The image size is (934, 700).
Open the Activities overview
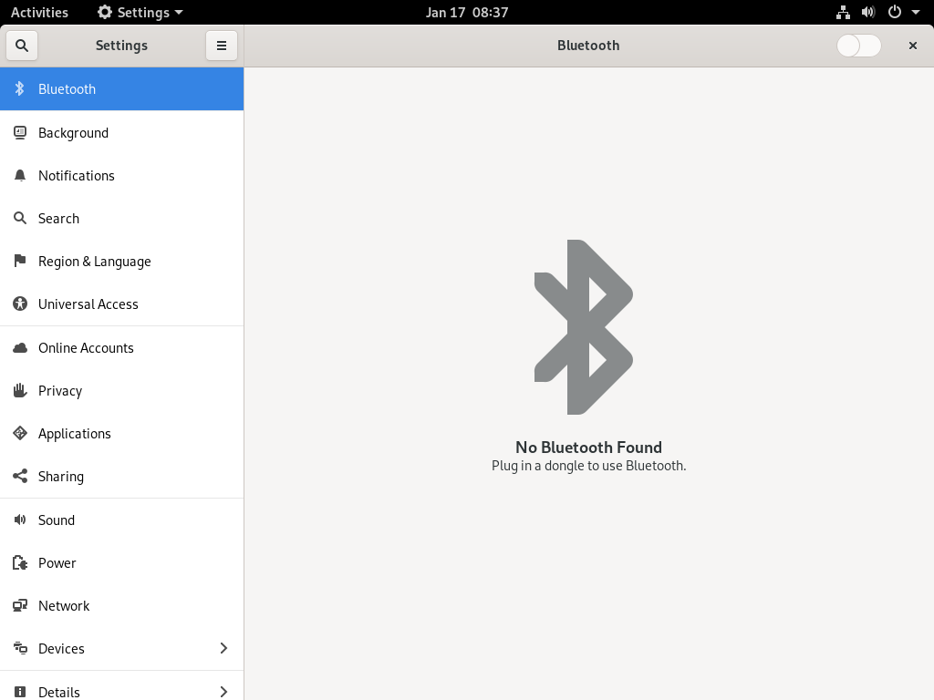39,13
